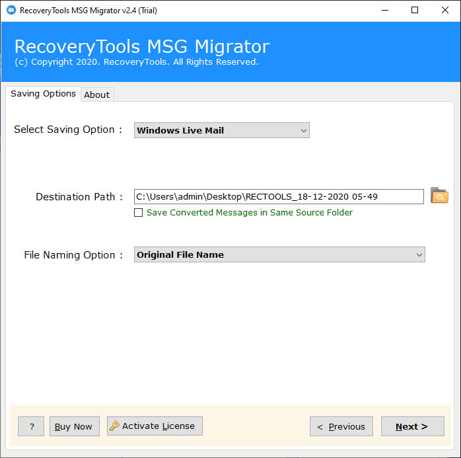Screen dimensions: 461x458
Task: Click the 'Select Saving Option :' label
Action: pos(68,130)
